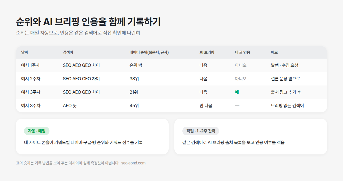The height and width of the screenshot is (181, 343).
Task: Select '예시 3주차' cell in the 21위 row
Action: point(31,92)
